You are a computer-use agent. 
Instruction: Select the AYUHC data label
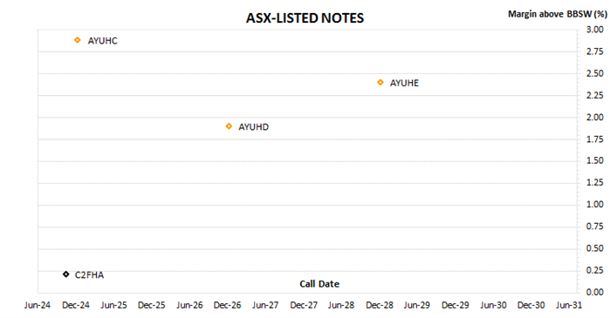tap(102, 41)
